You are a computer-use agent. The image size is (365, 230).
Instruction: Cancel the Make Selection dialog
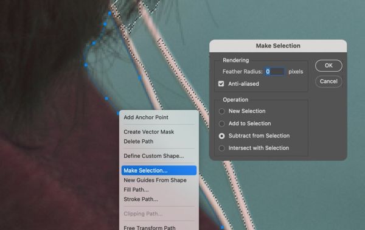click(328, 82)
